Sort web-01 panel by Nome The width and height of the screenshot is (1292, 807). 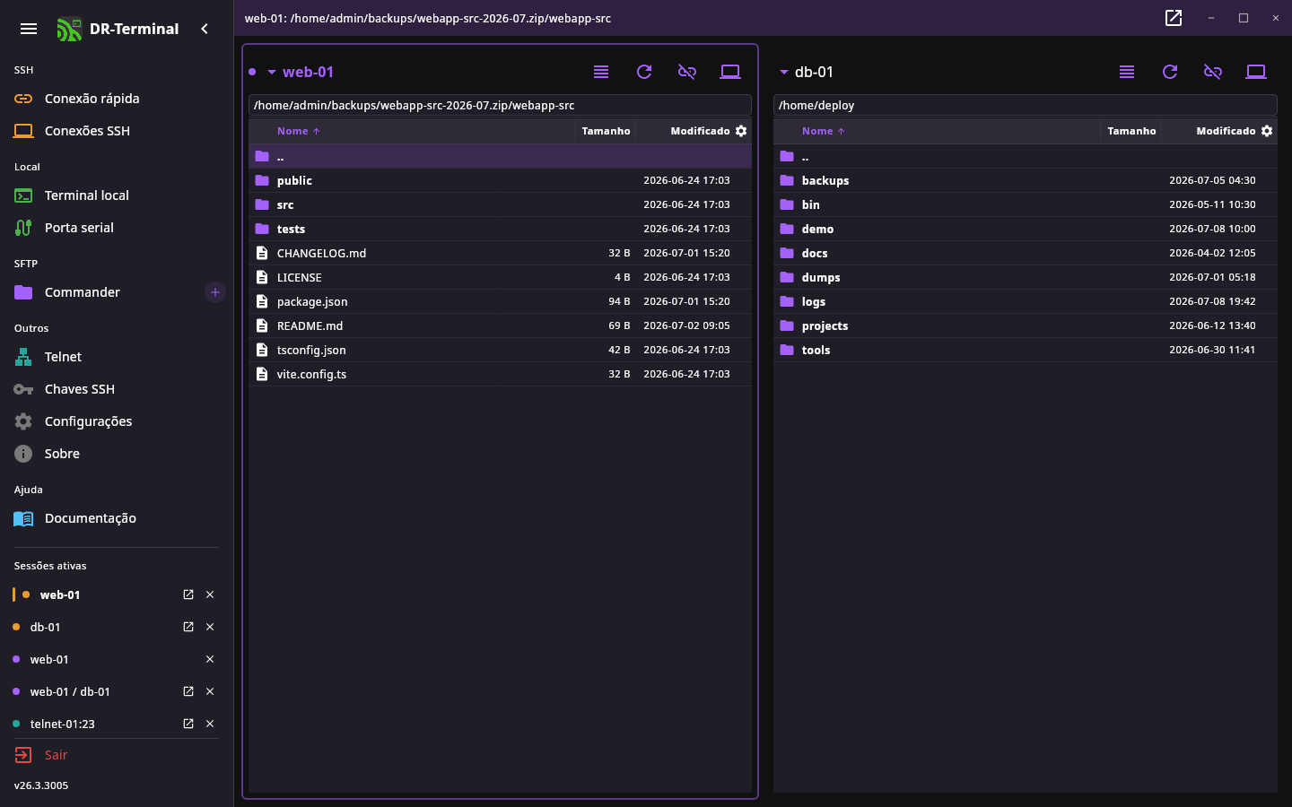click(x=298, y=131)
